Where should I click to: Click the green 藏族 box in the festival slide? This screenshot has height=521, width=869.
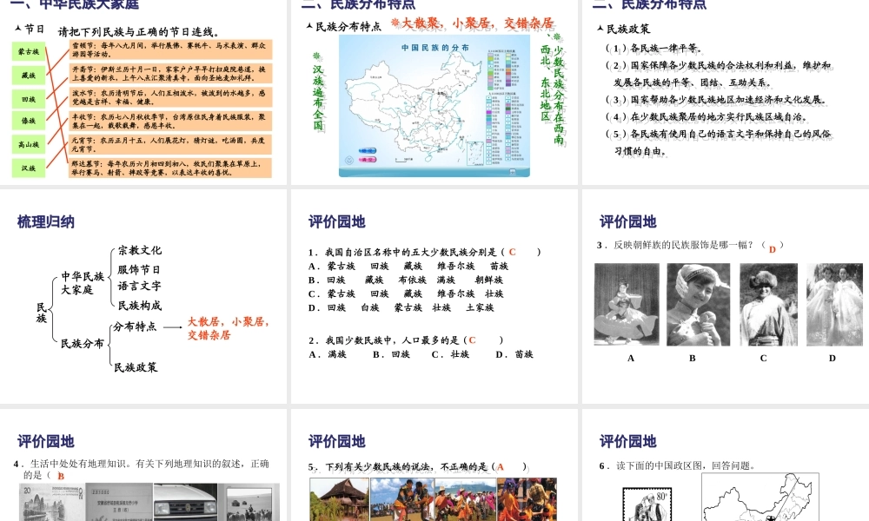[x=29, y=76]
